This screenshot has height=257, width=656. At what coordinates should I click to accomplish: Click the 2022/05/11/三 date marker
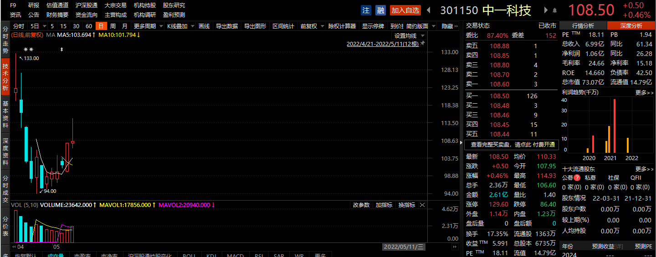(404, 247)
